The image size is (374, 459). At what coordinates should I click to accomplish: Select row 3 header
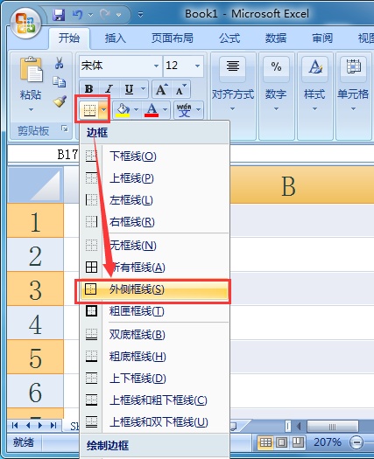[36, 289]
